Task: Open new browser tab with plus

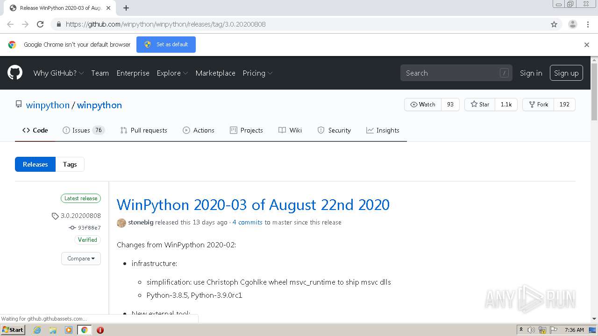Action: (x=126, y=8)
